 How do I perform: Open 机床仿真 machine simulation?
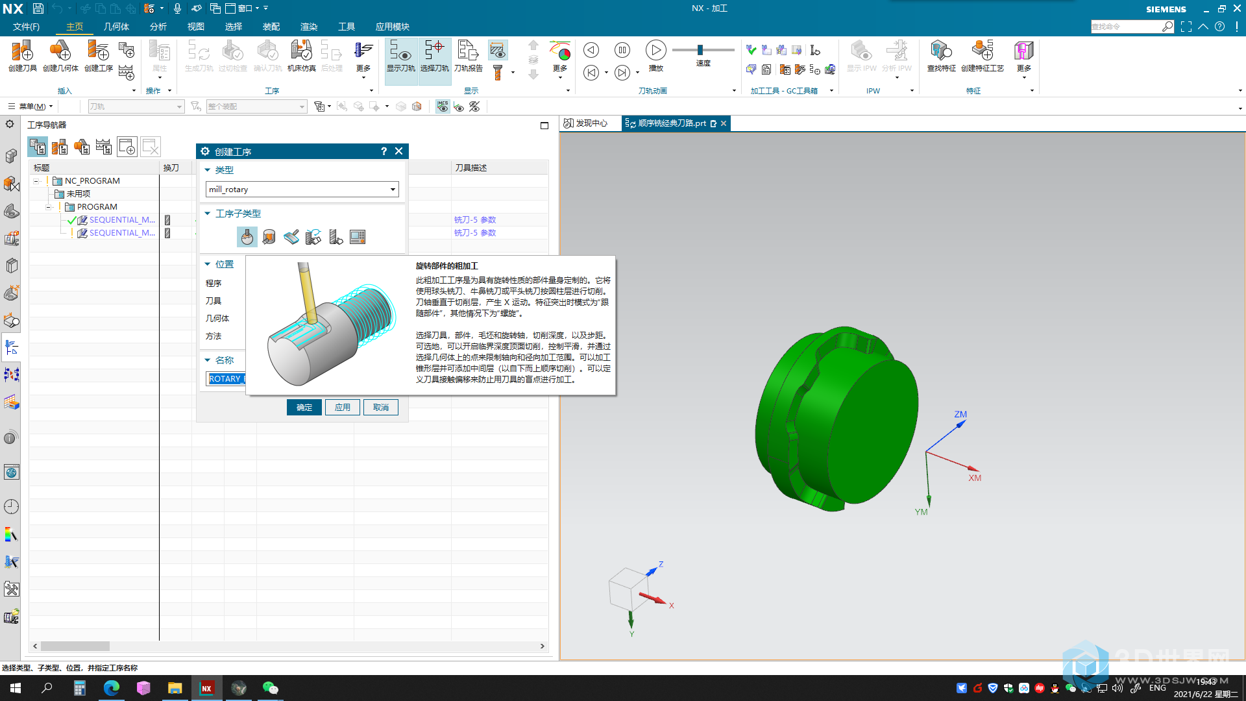point(301,55)
